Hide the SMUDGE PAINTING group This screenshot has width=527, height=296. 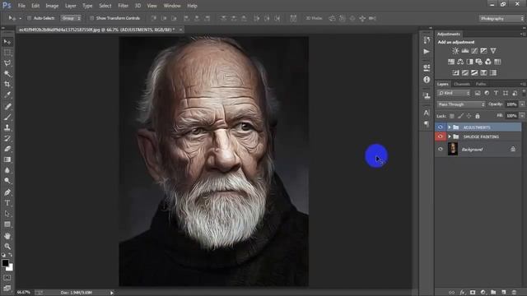441,136
